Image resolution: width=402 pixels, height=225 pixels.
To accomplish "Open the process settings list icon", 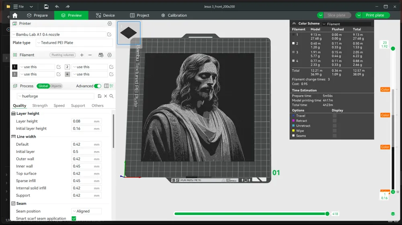I will tap(106, 86).
